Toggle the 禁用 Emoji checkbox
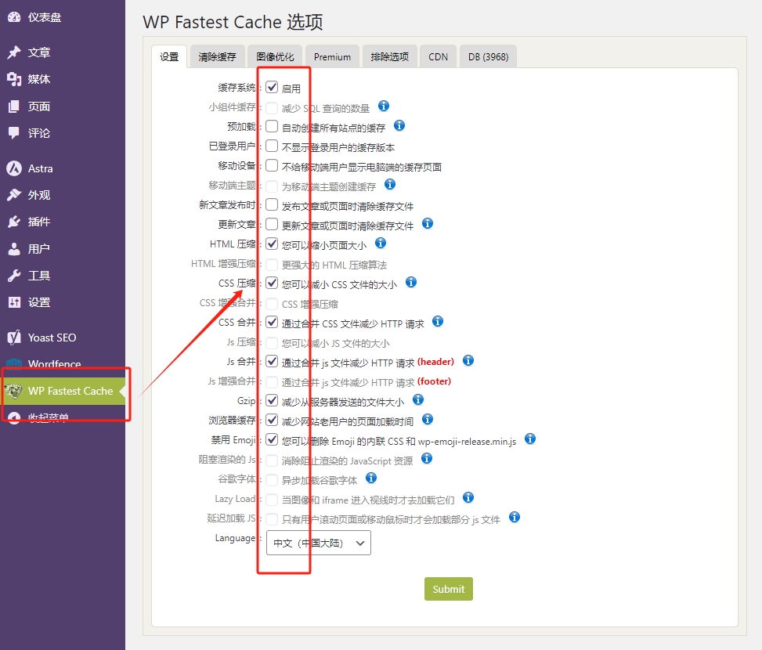The image size is (762, 650). (272, 439)
